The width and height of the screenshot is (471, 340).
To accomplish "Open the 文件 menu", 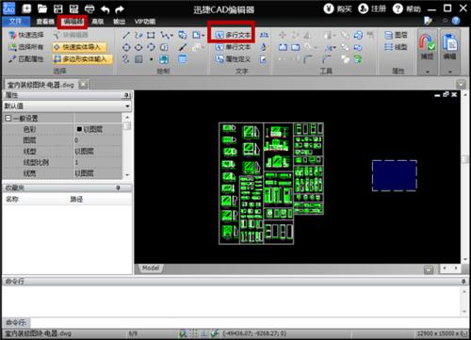I will [x=16, y=22].
